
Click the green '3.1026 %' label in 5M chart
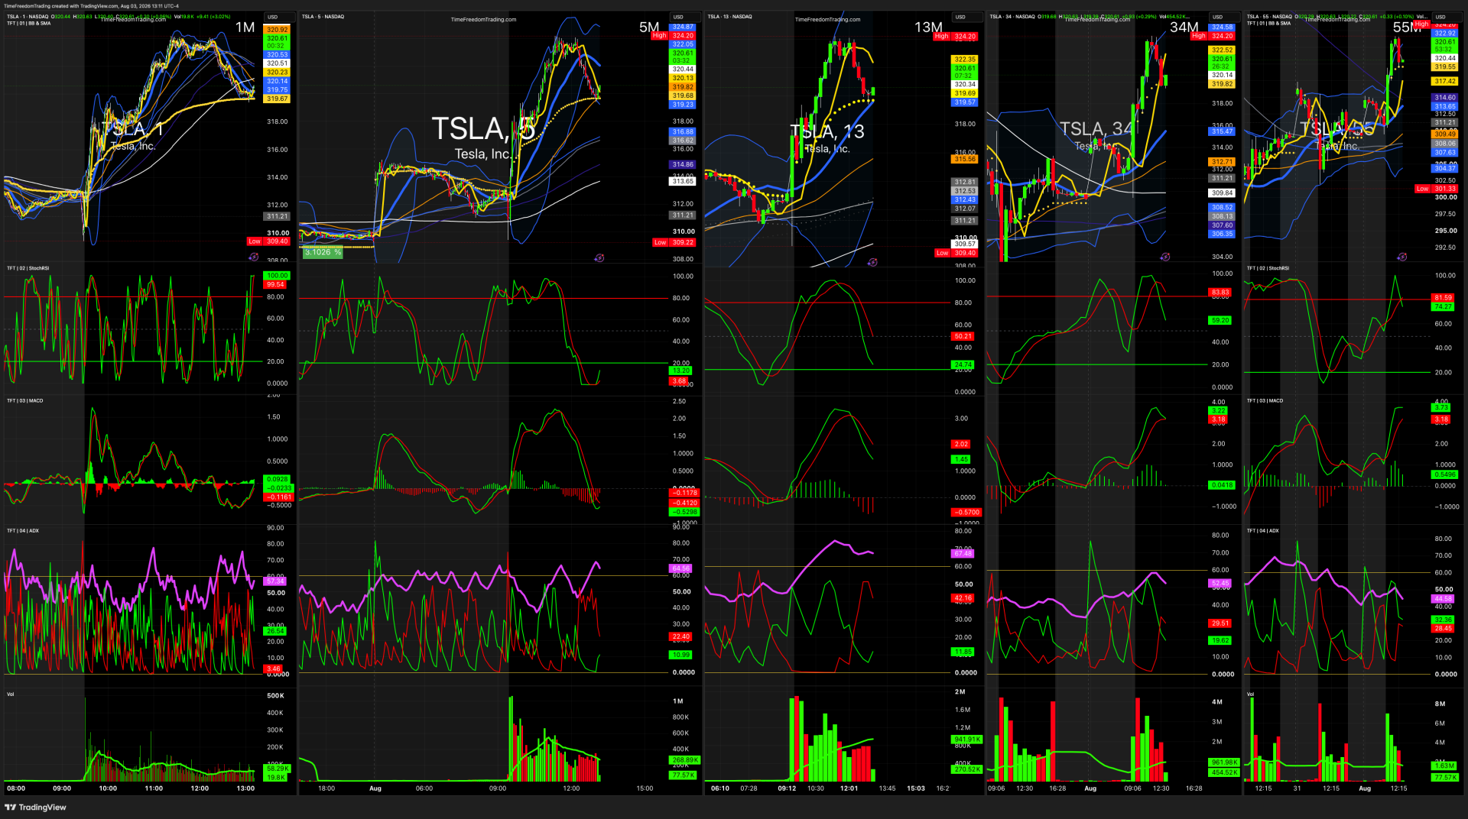pyautogui.click(x=323, y=252)
